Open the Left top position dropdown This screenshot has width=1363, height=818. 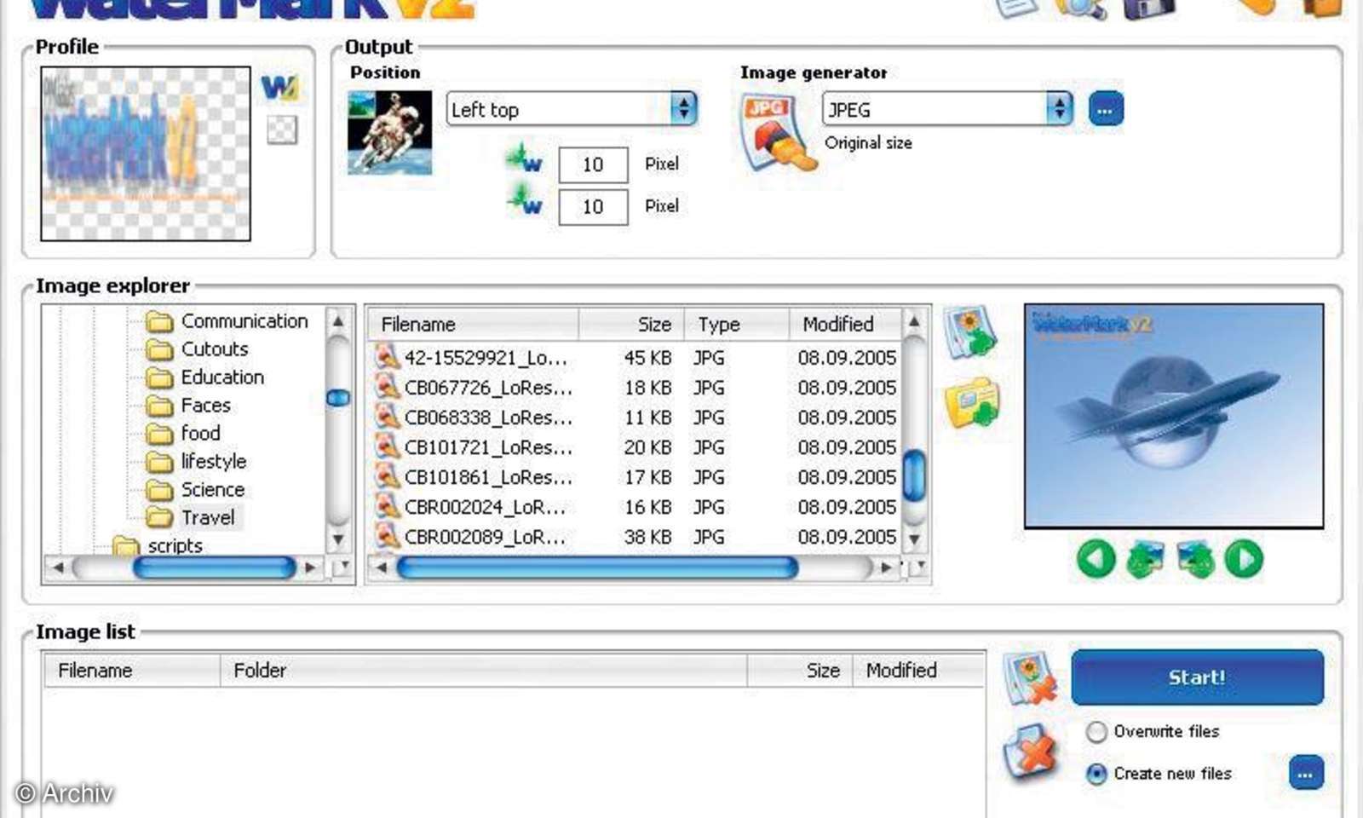[682, 109]
